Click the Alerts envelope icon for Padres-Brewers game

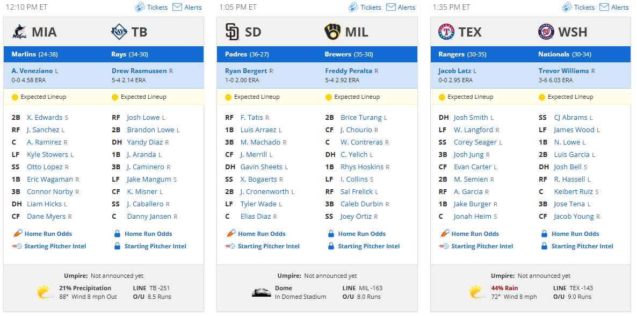tap(391, 7)
